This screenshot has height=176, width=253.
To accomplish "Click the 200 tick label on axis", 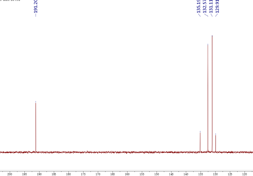I will tap(10, 174).
